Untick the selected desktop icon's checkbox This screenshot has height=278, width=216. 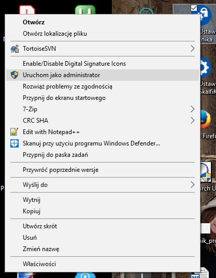tap(194, 8)
